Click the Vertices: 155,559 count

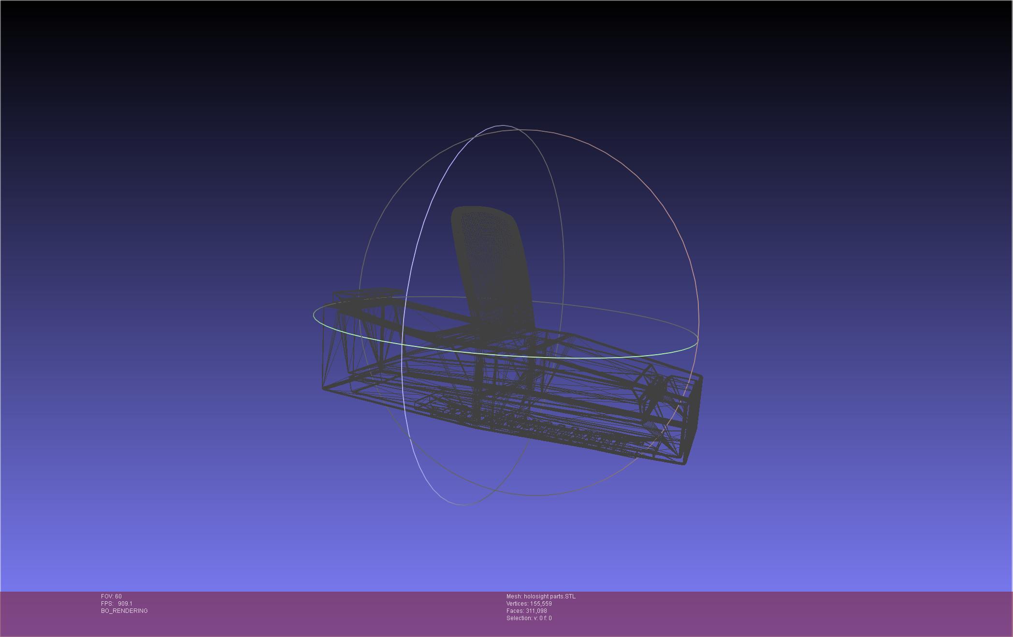pos(529,604)
